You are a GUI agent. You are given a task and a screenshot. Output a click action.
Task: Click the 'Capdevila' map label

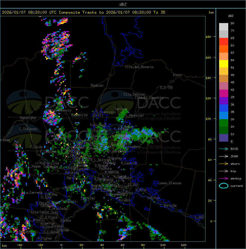pos(80,115)
